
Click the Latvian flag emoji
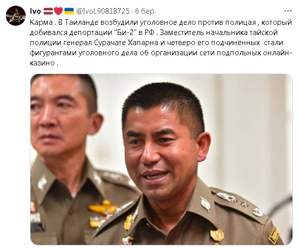pyautogui.click(x=48, y=11)
